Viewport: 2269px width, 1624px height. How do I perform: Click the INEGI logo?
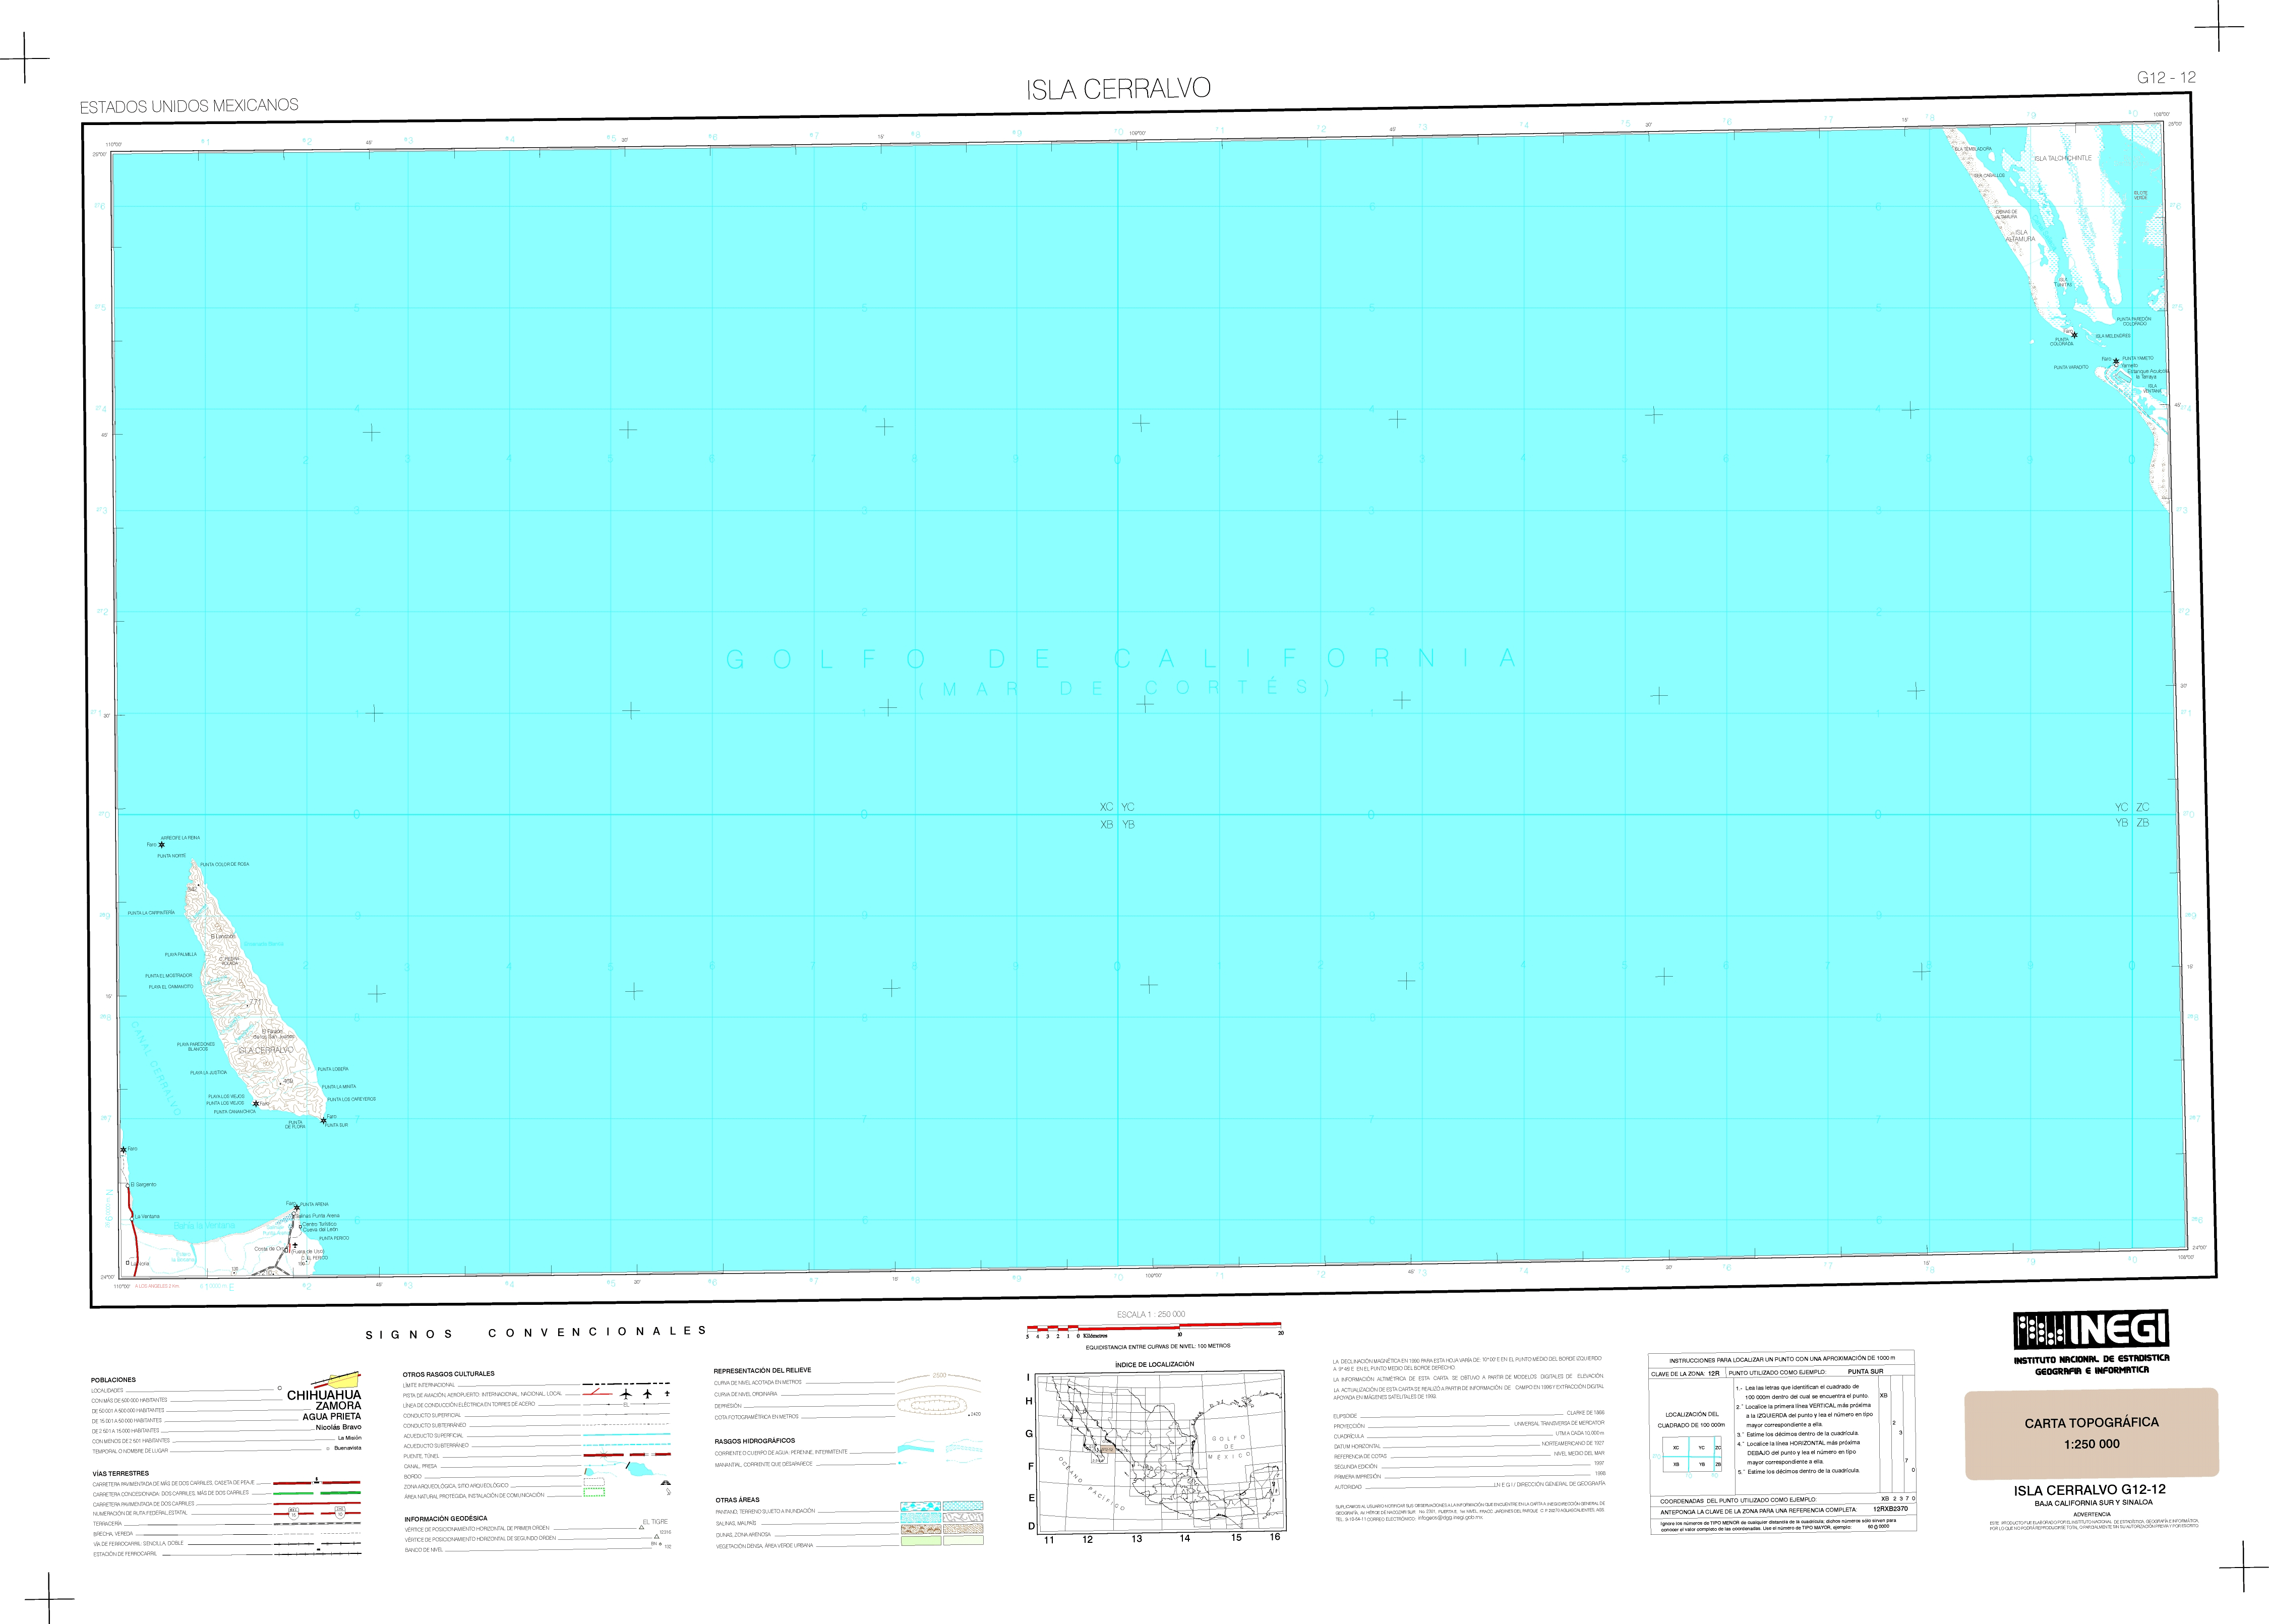(2091, 1329)
